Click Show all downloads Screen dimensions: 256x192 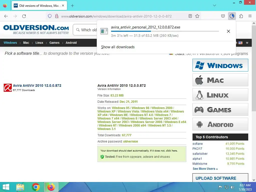coord(118,47)
